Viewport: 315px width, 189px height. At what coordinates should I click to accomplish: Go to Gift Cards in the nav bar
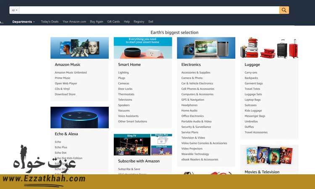pyautogui.click(x=113, y=22)
